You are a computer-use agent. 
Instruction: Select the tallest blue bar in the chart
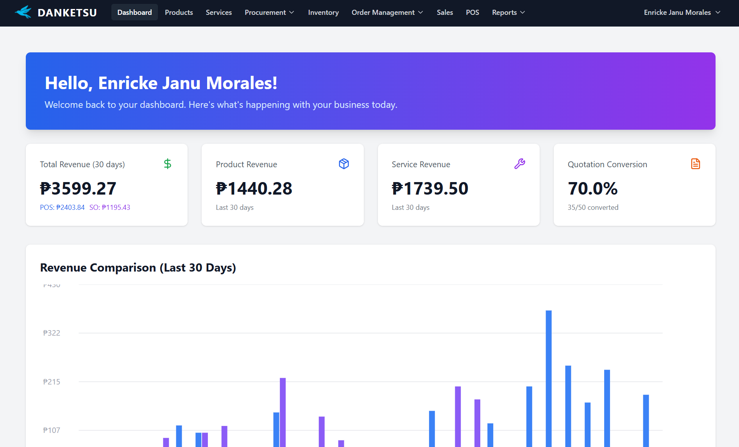pyautogui.click(x=549, y=375)
